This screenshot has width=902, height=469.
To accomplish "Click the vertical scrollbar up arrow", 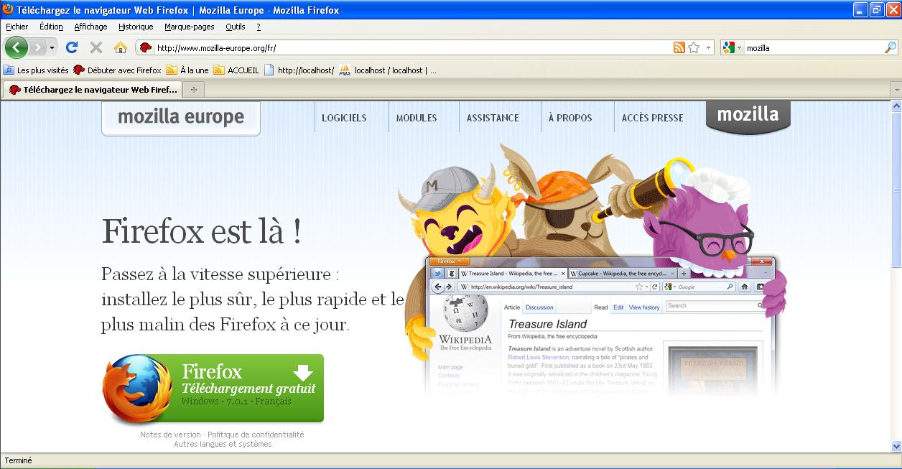I will pyautogui.click(x=896, y=106).
